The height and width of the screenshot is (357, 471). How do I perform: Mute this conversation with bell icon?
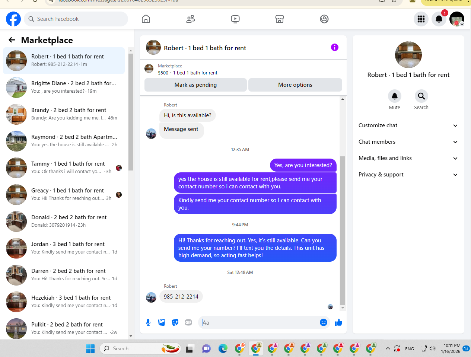(395, 96)
